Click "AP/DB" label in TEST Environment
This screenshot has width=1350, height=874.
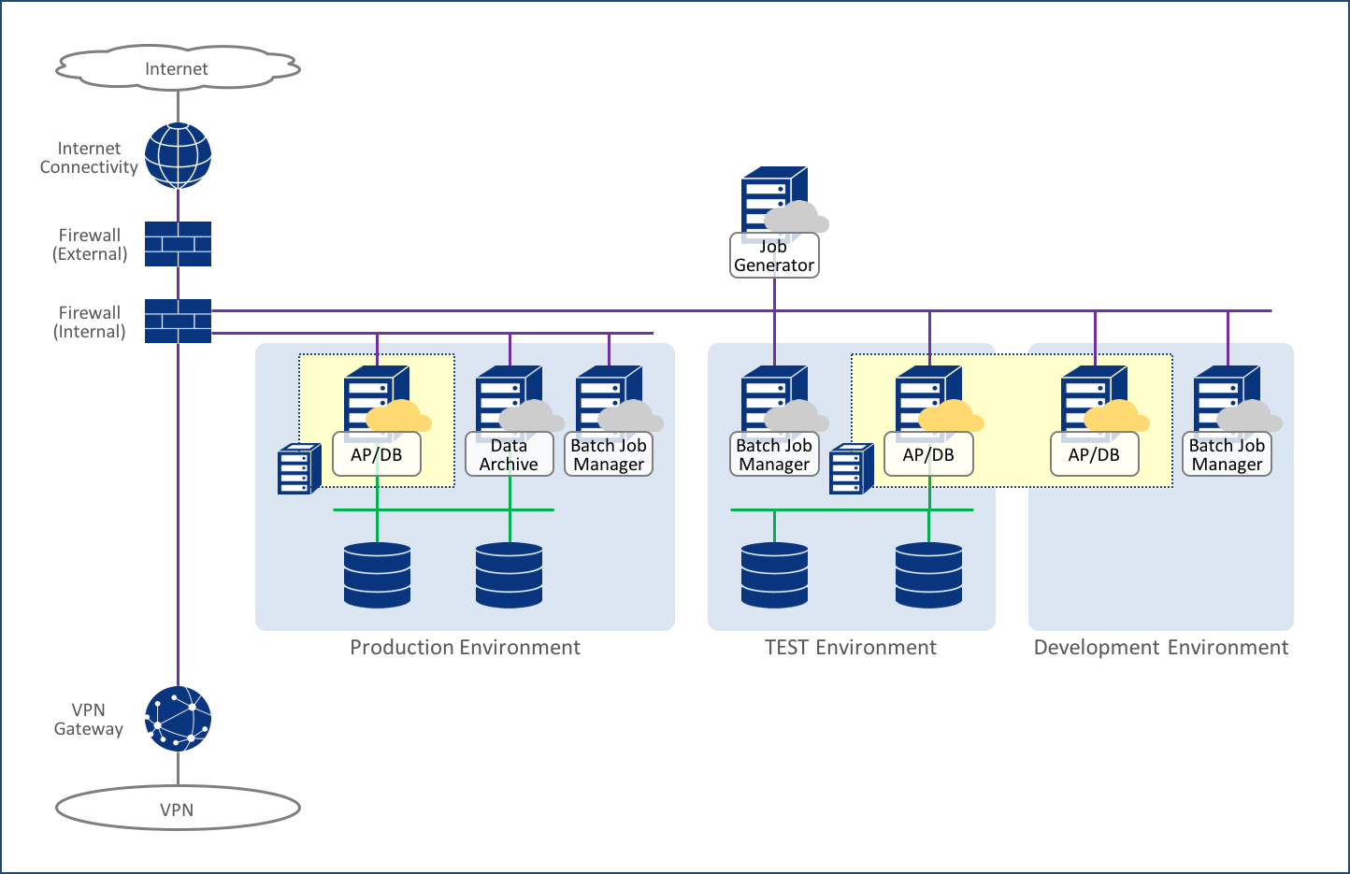928,454
